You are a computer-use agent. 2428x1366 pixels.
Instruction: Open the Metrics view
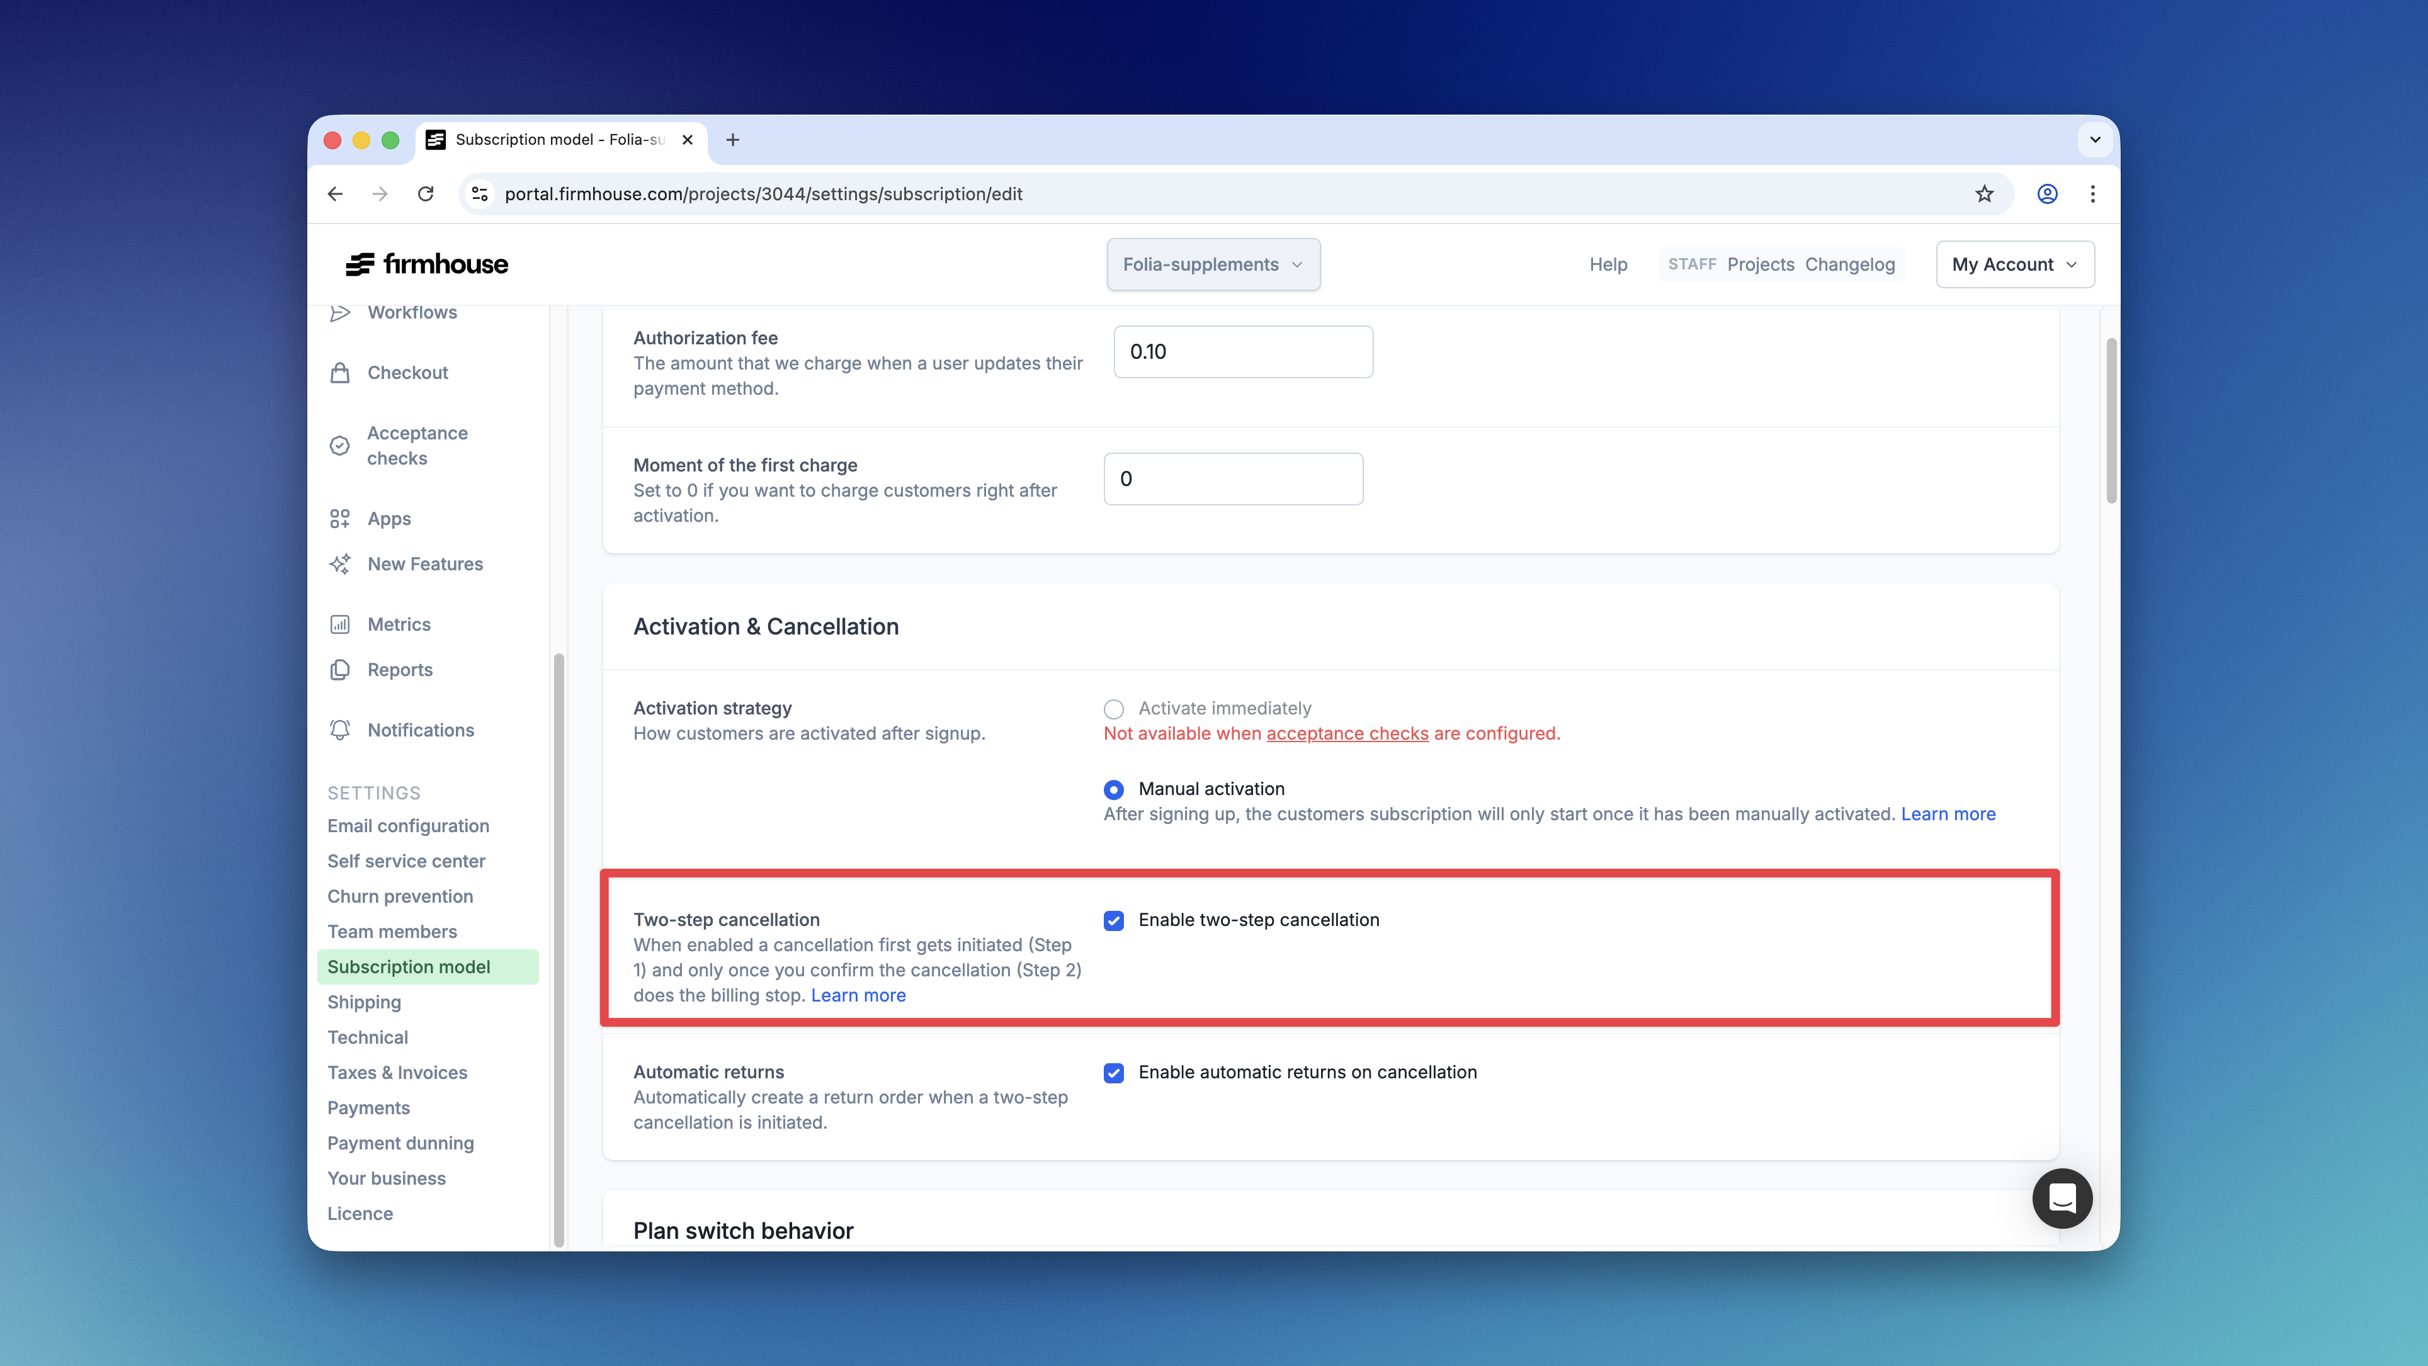(x=399, y=624)
